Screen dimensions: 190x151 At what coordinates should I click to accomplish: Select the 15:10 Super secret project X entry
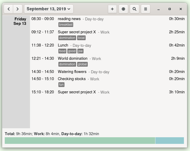77,92
